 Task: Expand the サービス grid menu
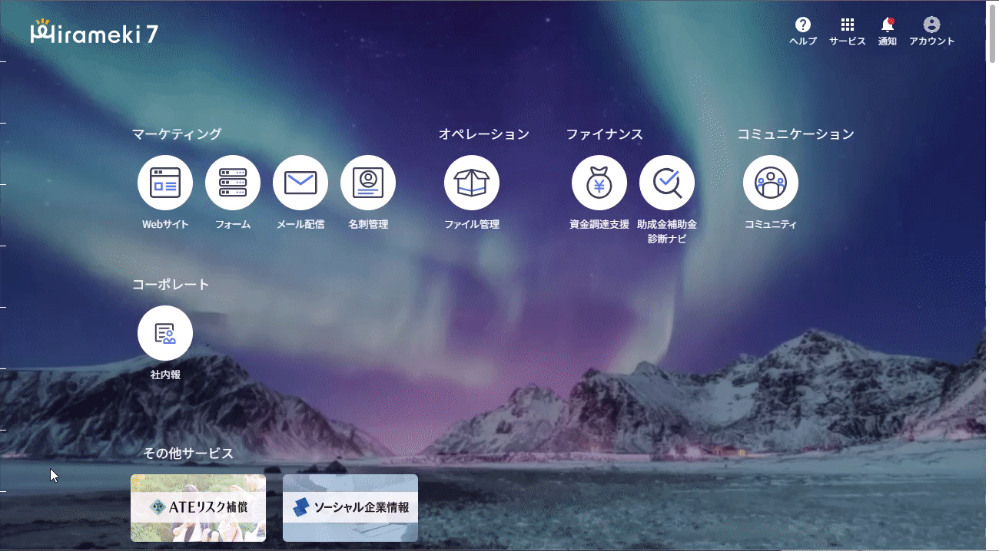tap(848, 25)
